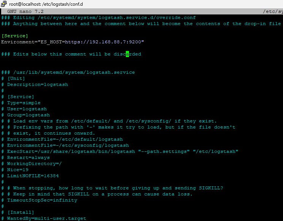Click the '# LimitNOFILE=16384' line
The height and width of the screenshot is (221, 283).
pyautogui.click(x=30, y=176)
